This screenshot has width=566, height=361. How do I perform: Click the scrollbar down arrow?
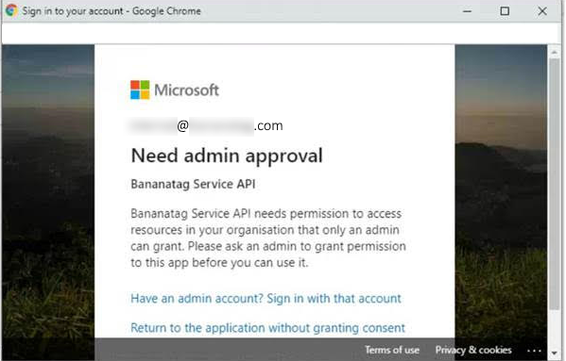(554, 353)
